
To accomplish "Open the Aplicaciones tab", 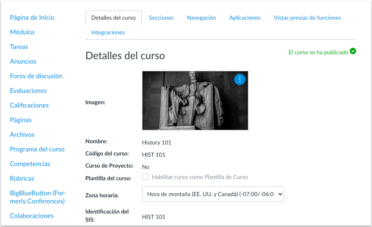I will click(x=245, y=18).
